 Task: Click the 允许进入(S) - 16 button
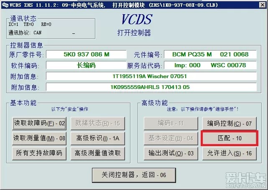pos(230,153)
